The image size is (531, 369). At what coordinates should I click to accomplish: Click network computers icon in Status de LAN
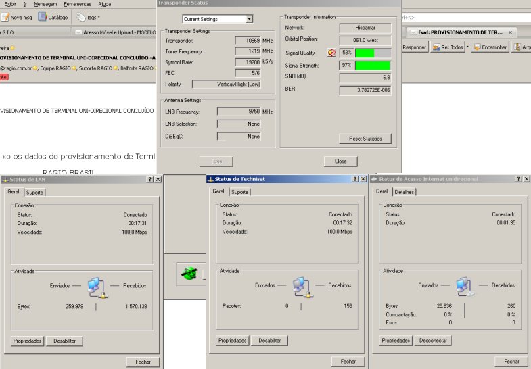tap(97, 287)
